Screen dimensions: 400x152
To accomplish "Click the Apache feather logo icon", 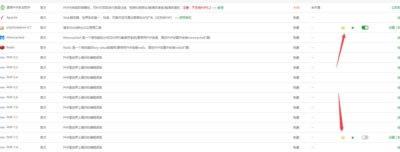I will tap(2, 17).
